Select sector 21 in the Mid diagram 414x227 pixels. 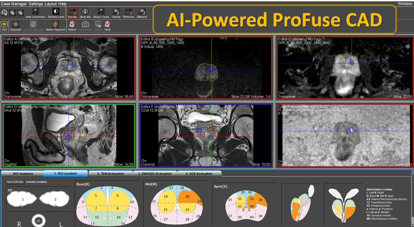coord(166,210)
